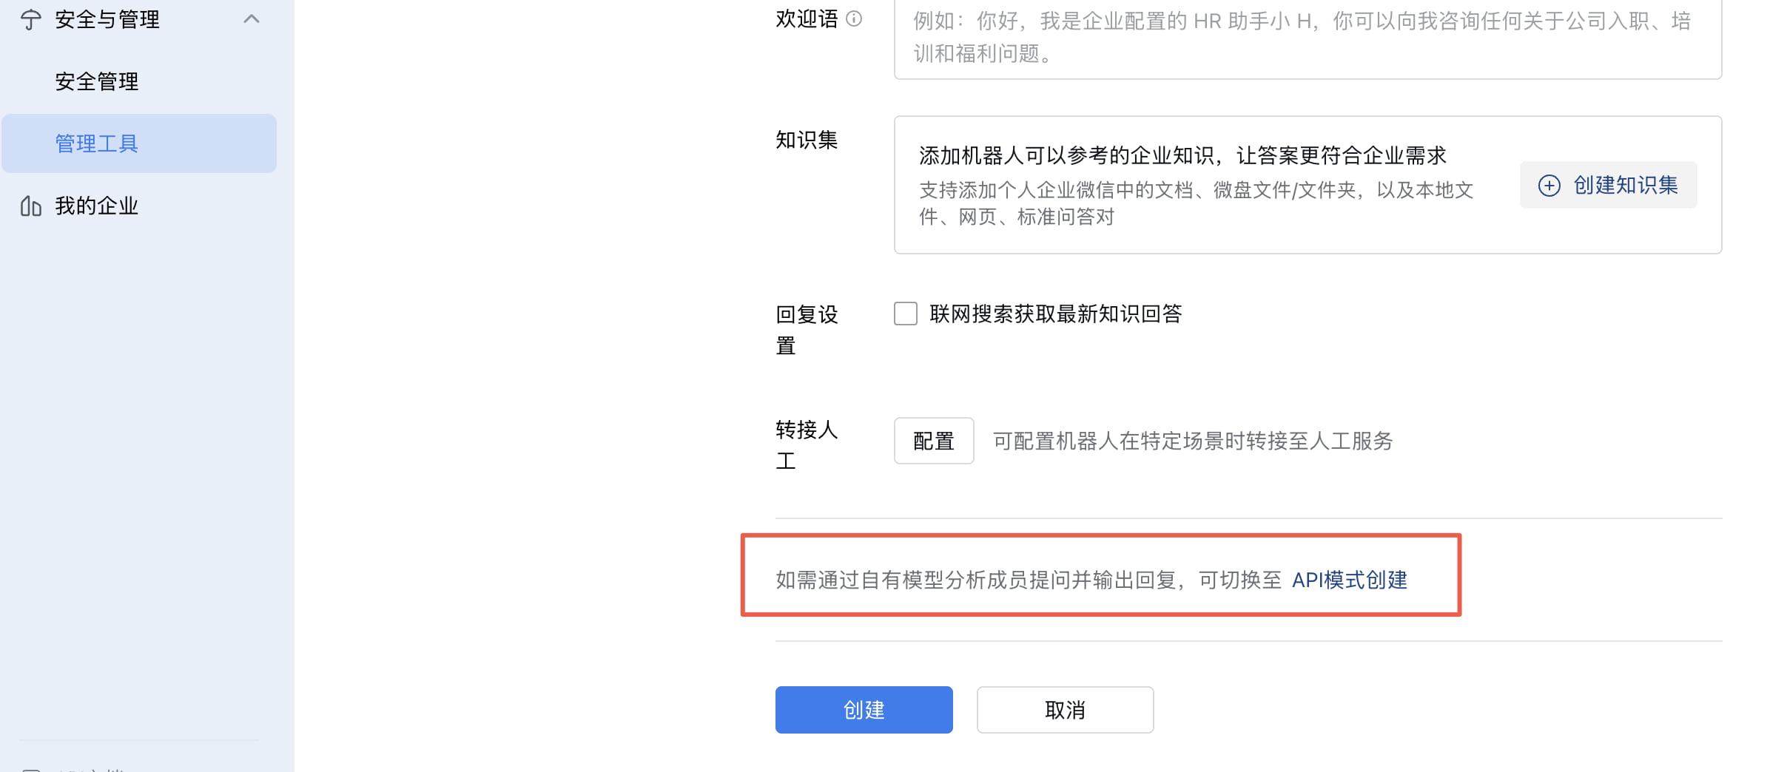Select the 管理工具 sidebar menu item
Screen dimensions: 1770x772
pos(97,143)
